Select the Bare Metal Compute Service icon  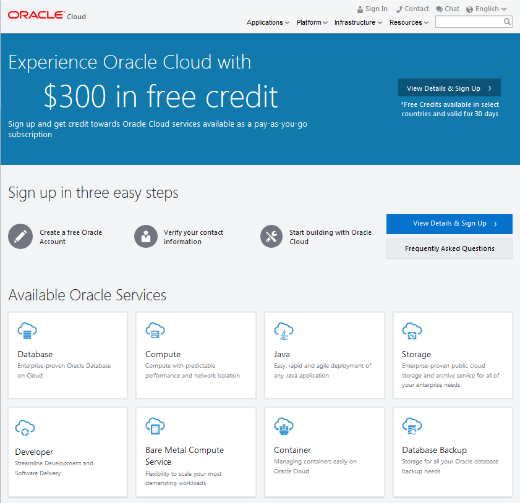[x=155, y=426]
